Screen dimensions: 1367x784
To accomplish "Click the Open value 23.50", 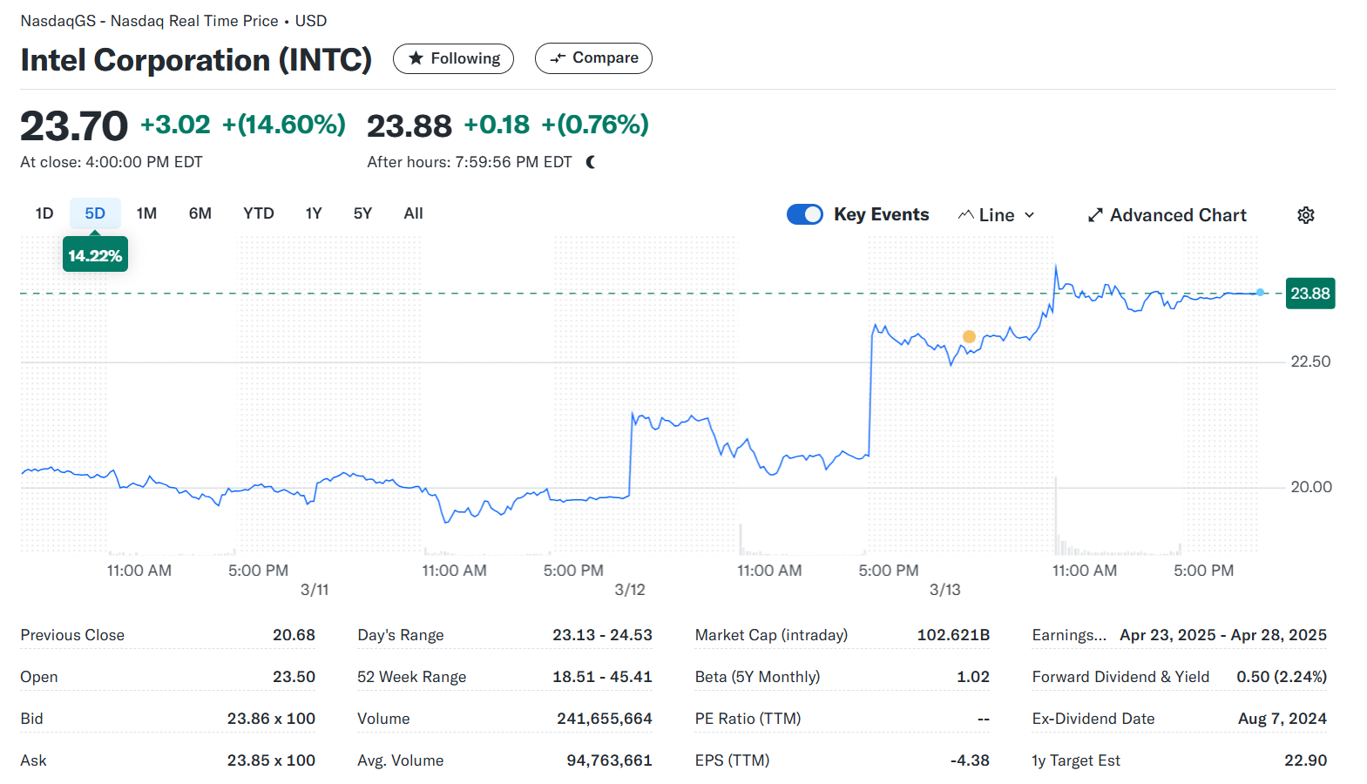I will click(x=294, y=677).
